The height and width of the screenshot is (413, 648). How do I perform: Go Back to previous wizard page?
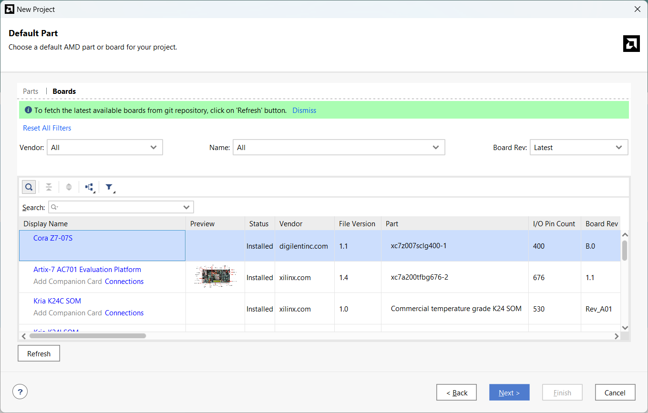456,393
